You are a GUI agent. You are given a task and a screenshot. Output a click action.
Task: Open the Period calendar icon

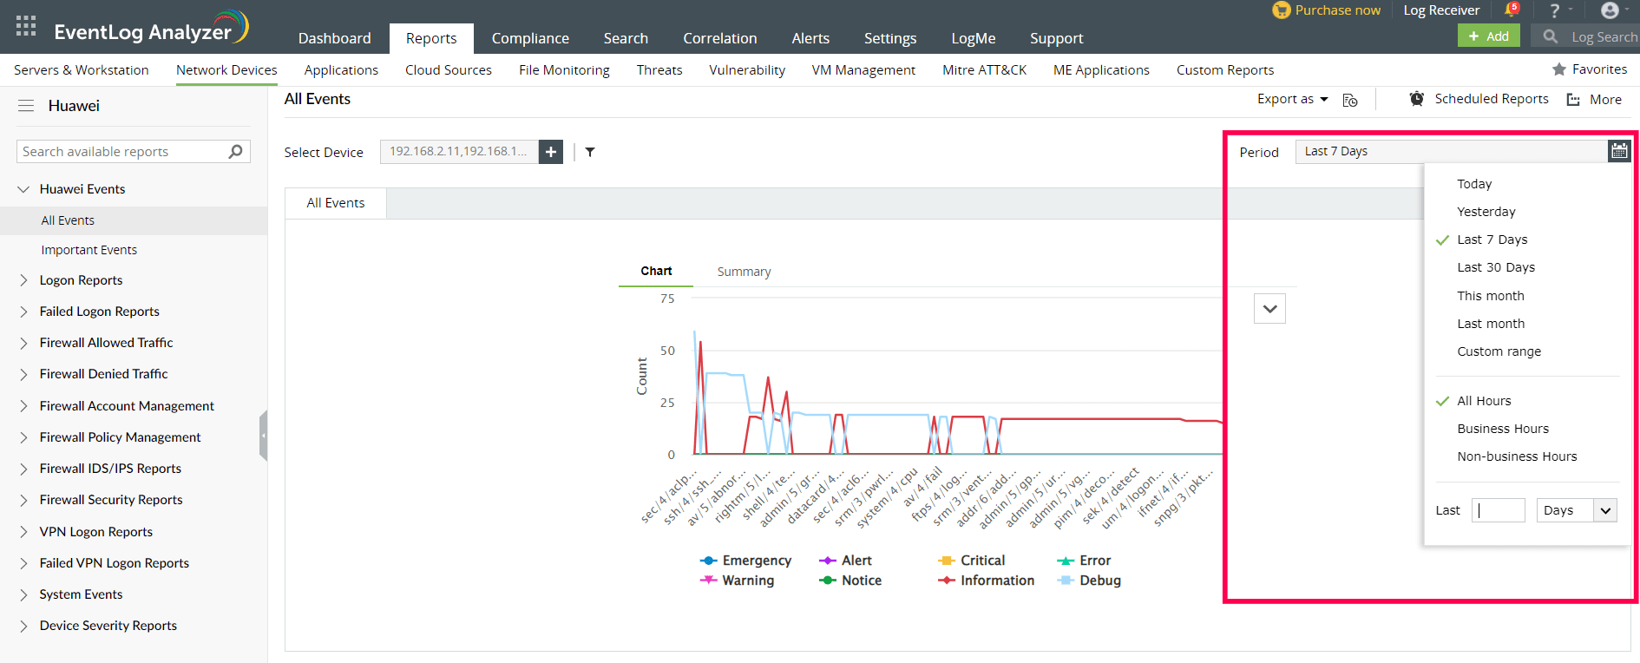click(x=1619, y=151)
